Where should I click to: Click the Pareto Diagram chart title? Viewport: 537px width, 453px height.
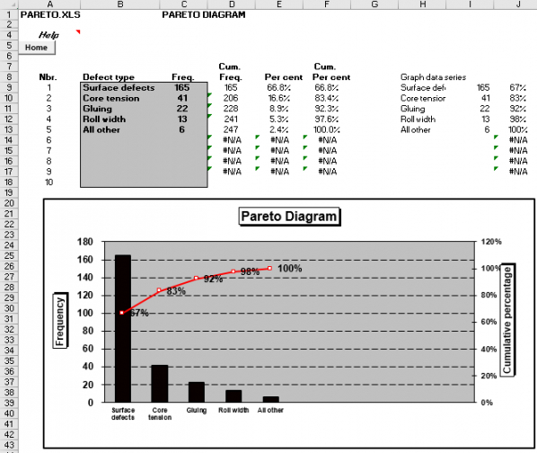[x=289, y=217]
